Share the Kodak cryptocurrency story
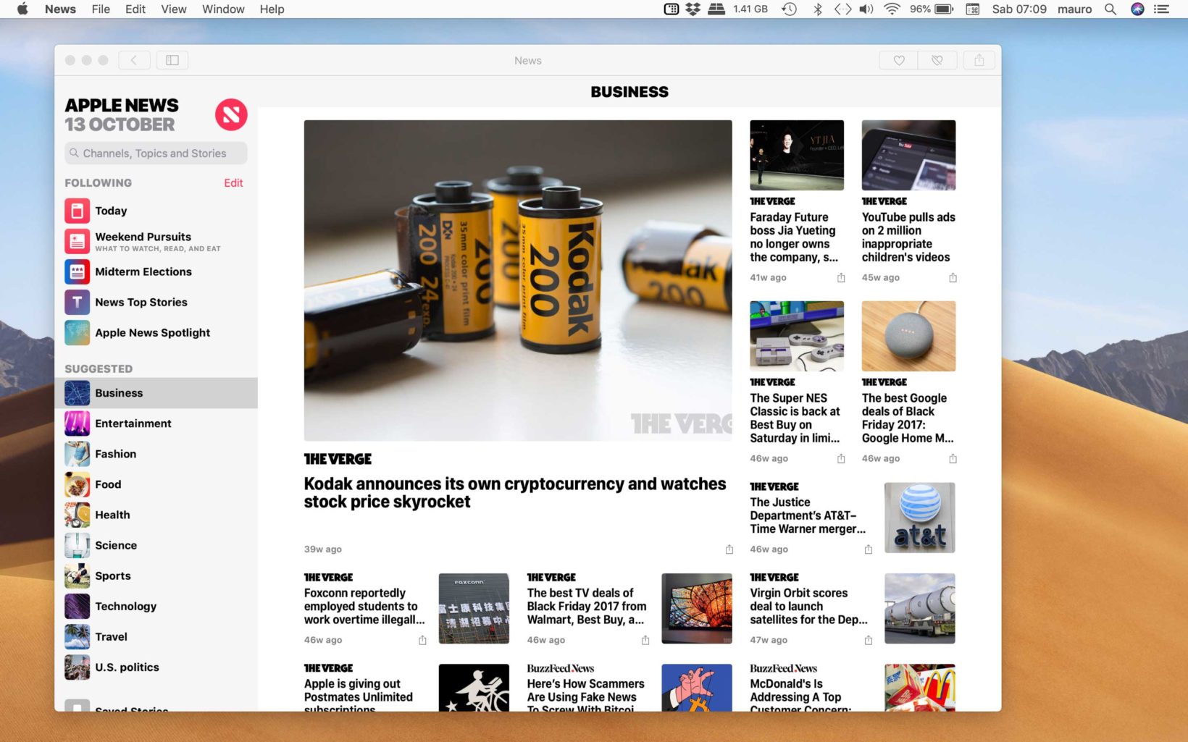Viewport: 1188px width, 742px height. (x=729, y=549)
